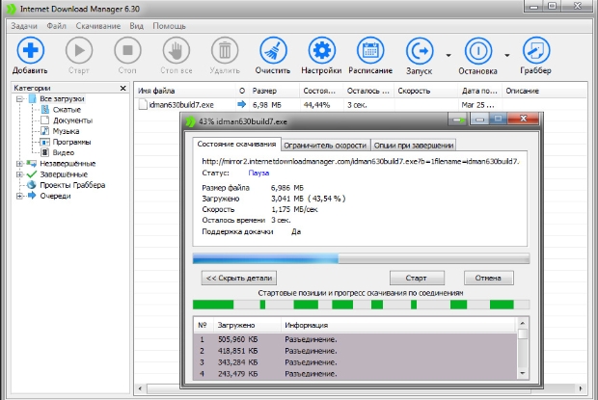Click the Остановка queue stop icon
The width and height of the screenshot is (598, 400).
click(478, 50)
